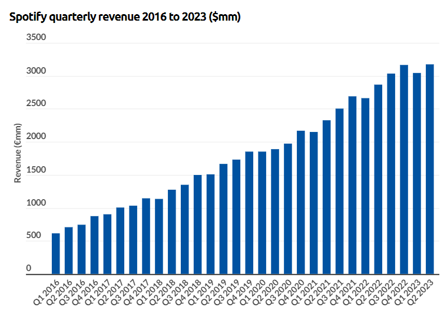Viewport: 447px width, 317px height.
Task: Click the Q2 2021 revenue bar
Action: click(x=327, y=197)
